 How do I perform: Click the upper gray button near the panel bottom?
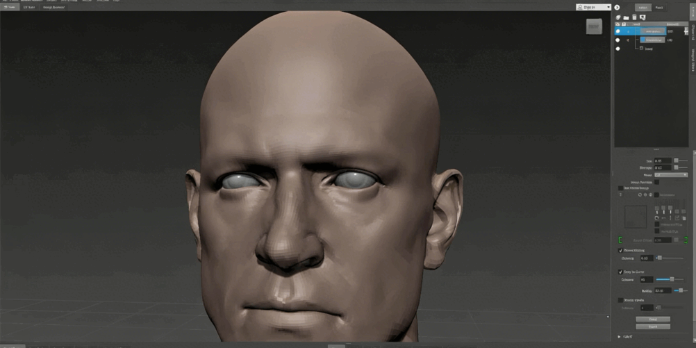(x=653, y=319)
